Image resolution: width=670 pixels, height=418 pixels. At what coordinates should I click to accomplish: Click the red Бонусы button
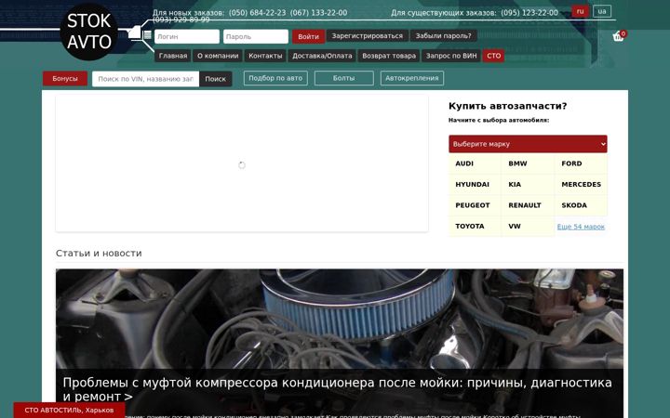(x=65, y=78)
